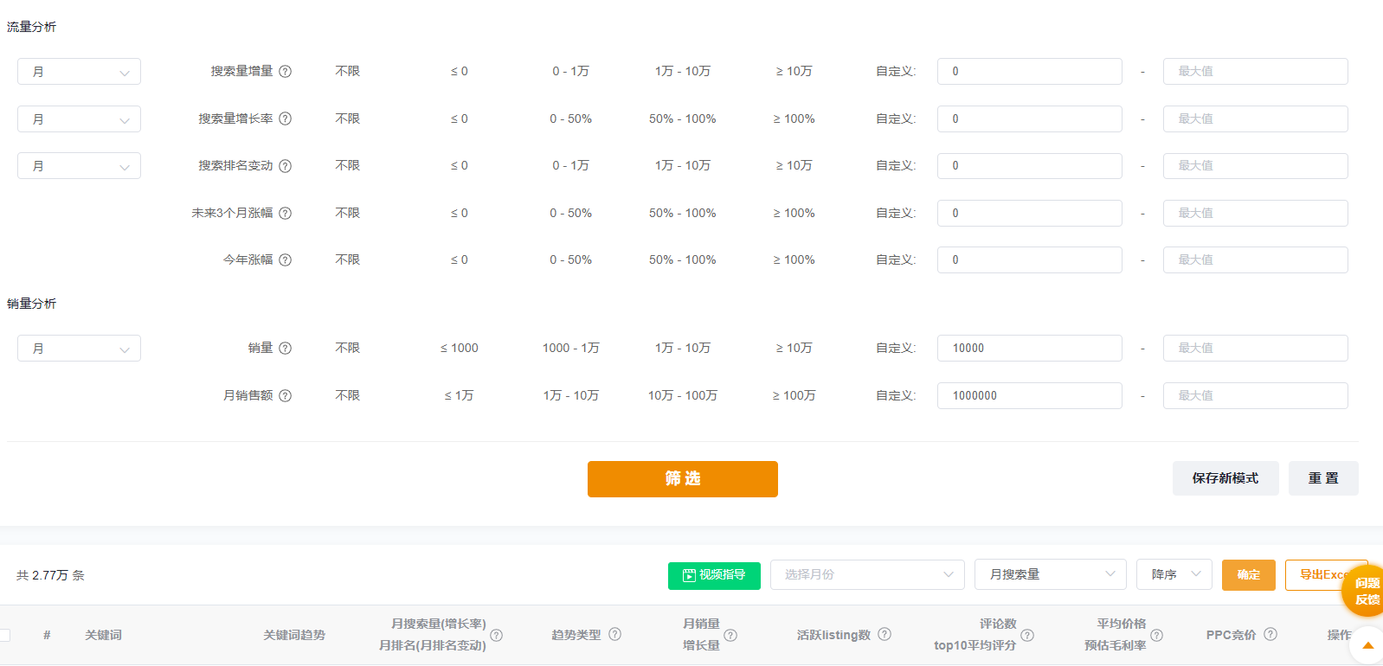Open 月 period dropdown for 搜索量增量
This screenshot has width=1383, height=666.
click(x=79, y=72)
